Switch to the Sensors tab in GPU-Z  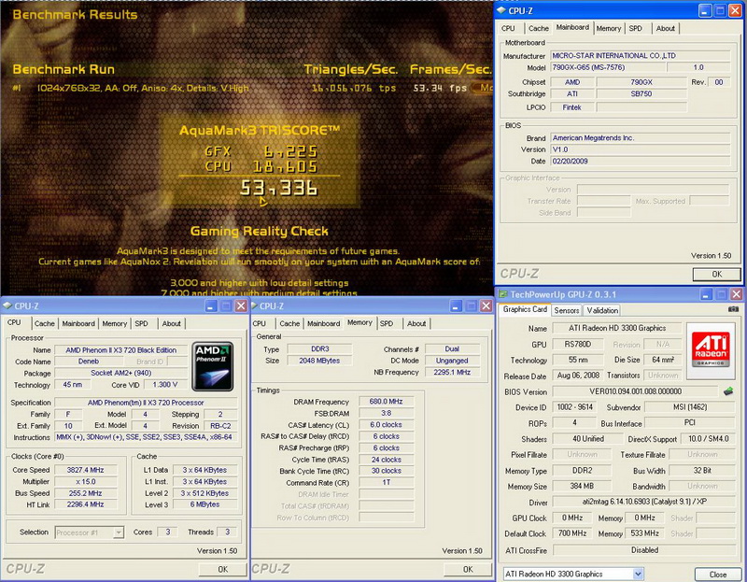567,310
